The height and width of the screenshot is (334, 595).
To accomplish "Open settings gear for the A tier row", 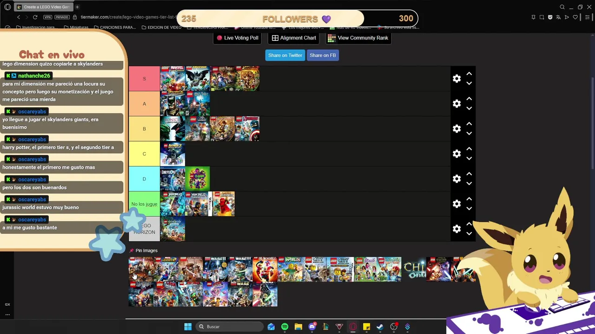I will (x=456, y=104).
